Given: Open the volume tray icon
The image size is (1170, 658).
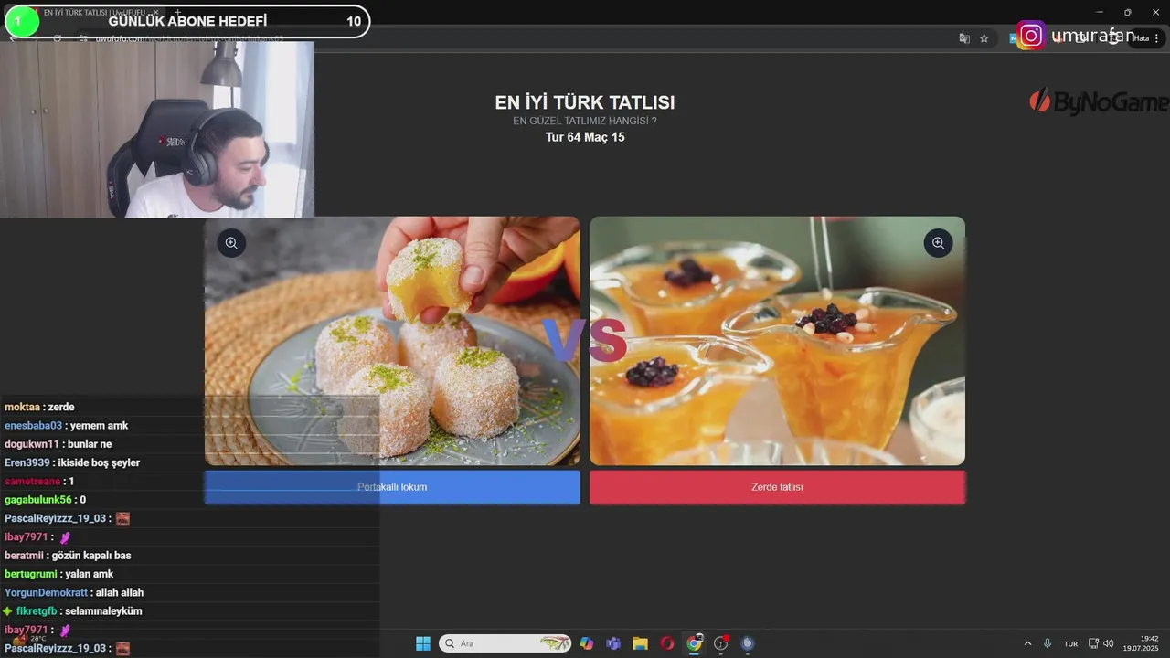Looking at the screenshot, I should coord(1109,643).
